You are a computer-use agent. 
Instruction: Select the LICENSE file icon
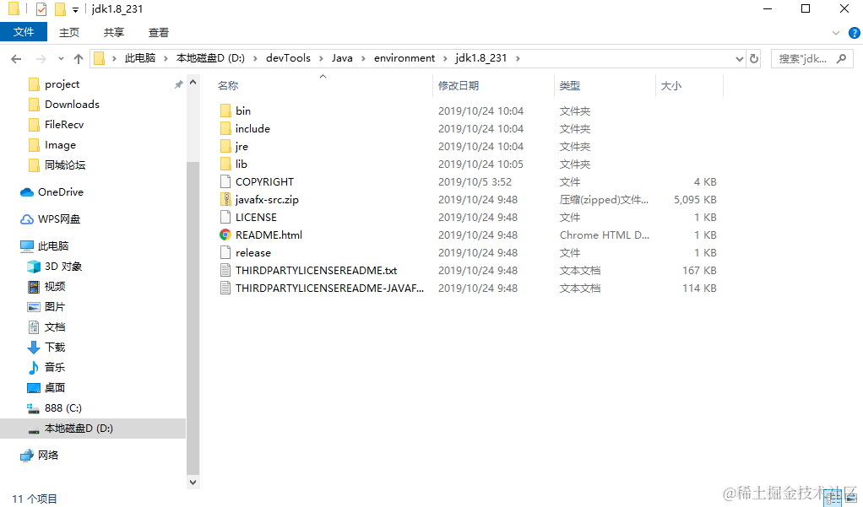225,217
